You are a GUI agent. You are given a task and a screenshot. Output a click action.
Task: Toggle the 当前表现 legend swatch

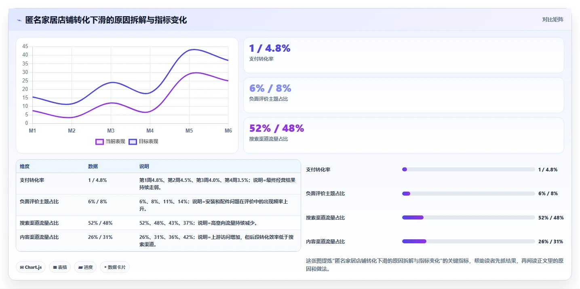click(x=100, y=141)
